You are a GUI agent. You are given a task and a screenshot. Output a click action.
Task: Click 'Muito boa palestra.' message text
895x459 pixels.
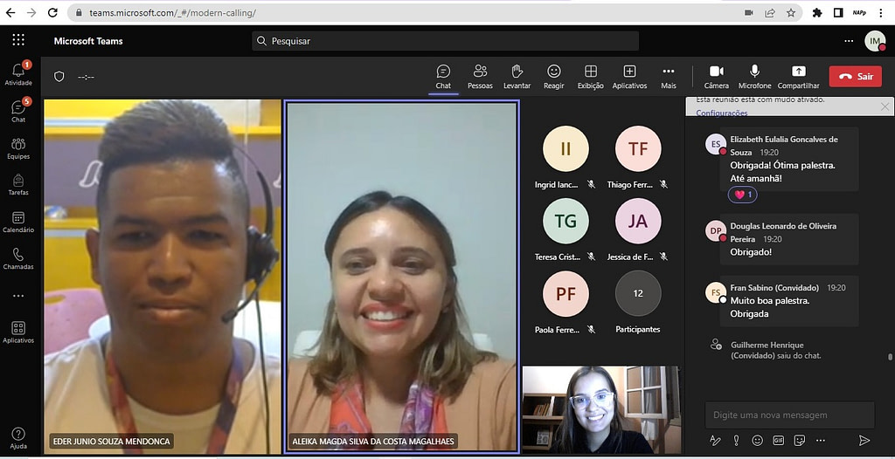coord(770,300)
